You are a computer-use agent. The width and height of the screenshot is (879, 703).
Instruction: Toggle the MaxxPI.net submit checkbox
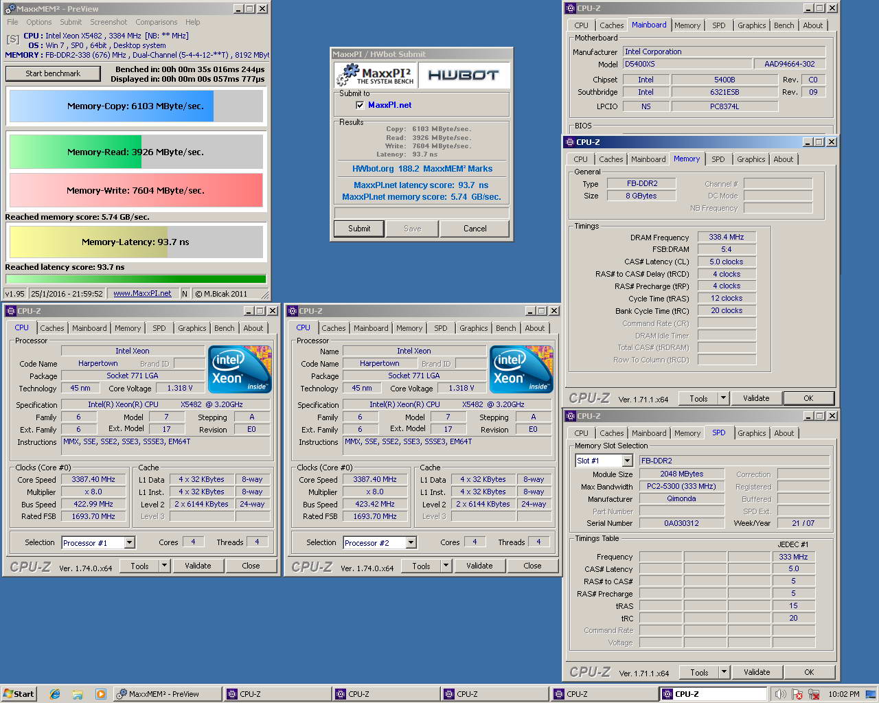pyautogui.click(x=360, y=105)
